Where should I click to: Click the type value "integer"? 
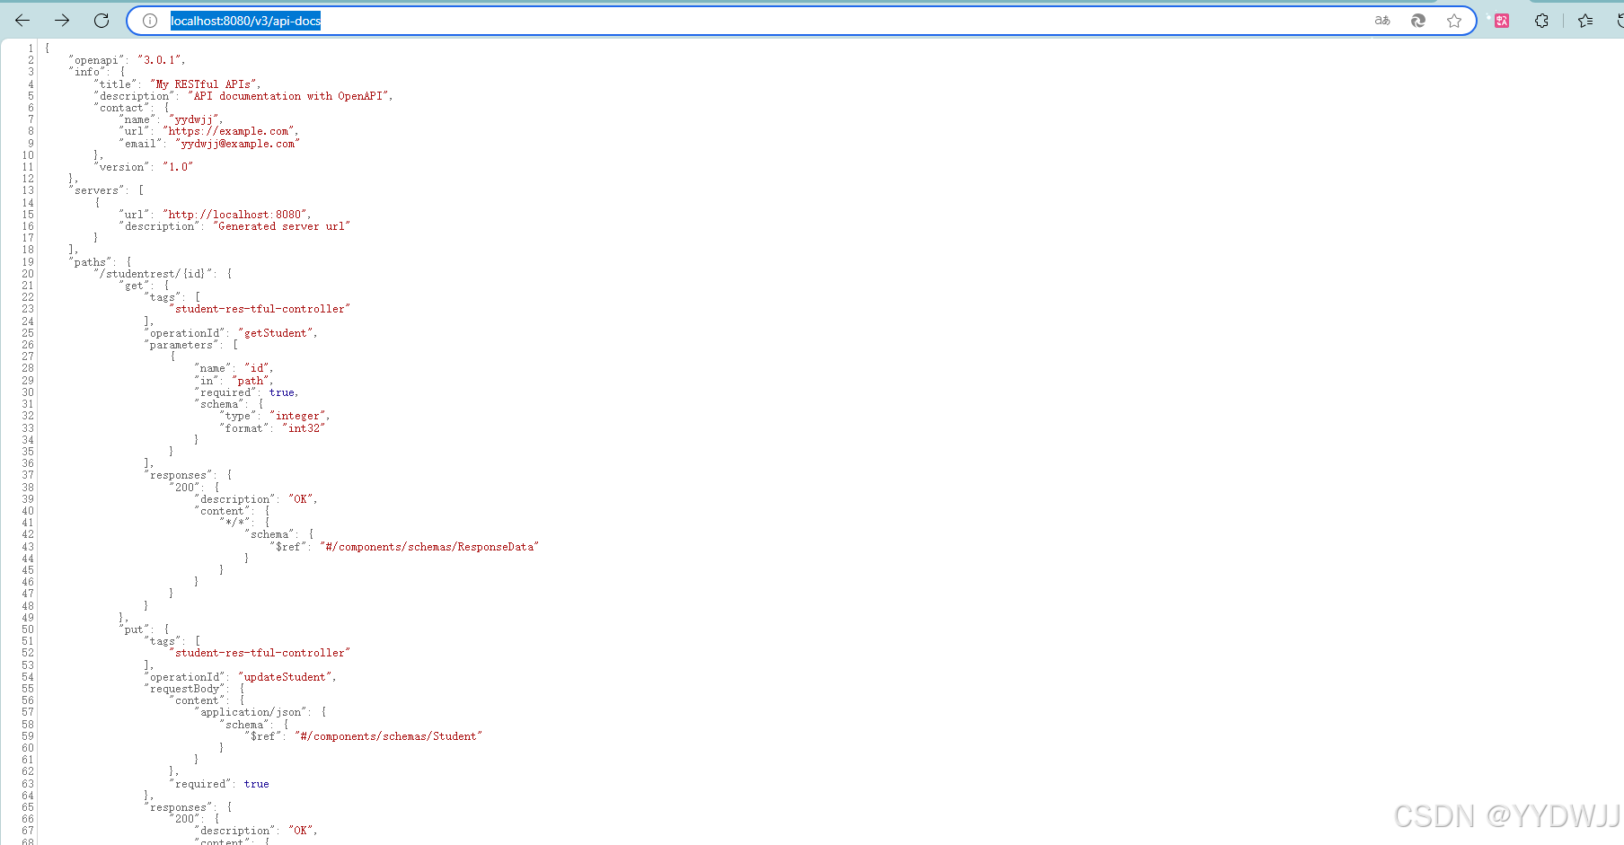(x=298, y=416)
